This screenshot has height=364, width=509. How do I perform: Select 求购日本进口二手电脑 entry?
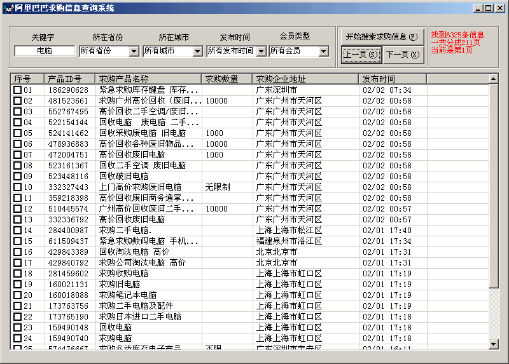coord(140,317)
